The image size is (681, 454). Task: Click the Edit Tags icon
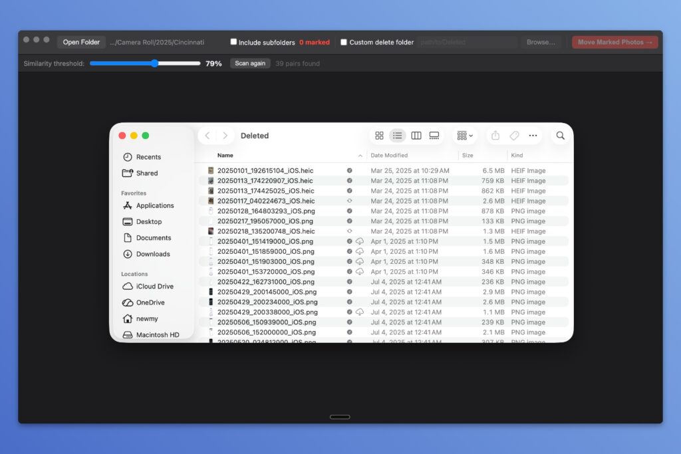pyautogui.click(x=514, y=136)
